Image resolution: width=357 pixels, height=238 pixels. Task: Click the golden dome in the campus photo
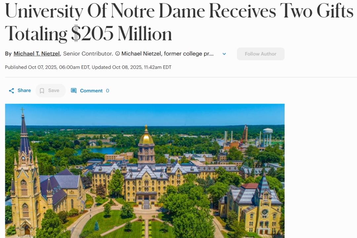pyautogui.click(x=146, y=138)
